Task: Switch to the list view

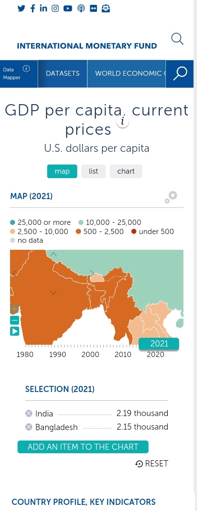Action: tap(93, 171)
